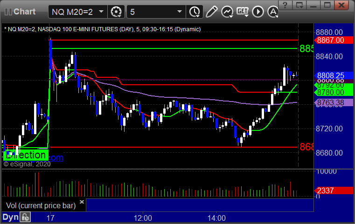Minimize the chart window

point(313,5)
